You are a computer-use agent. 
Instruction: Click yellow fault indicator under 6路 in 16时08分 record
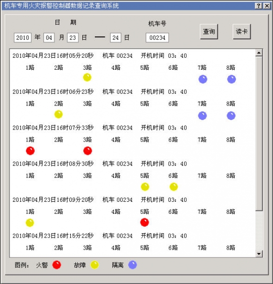[x=174, y=187]
